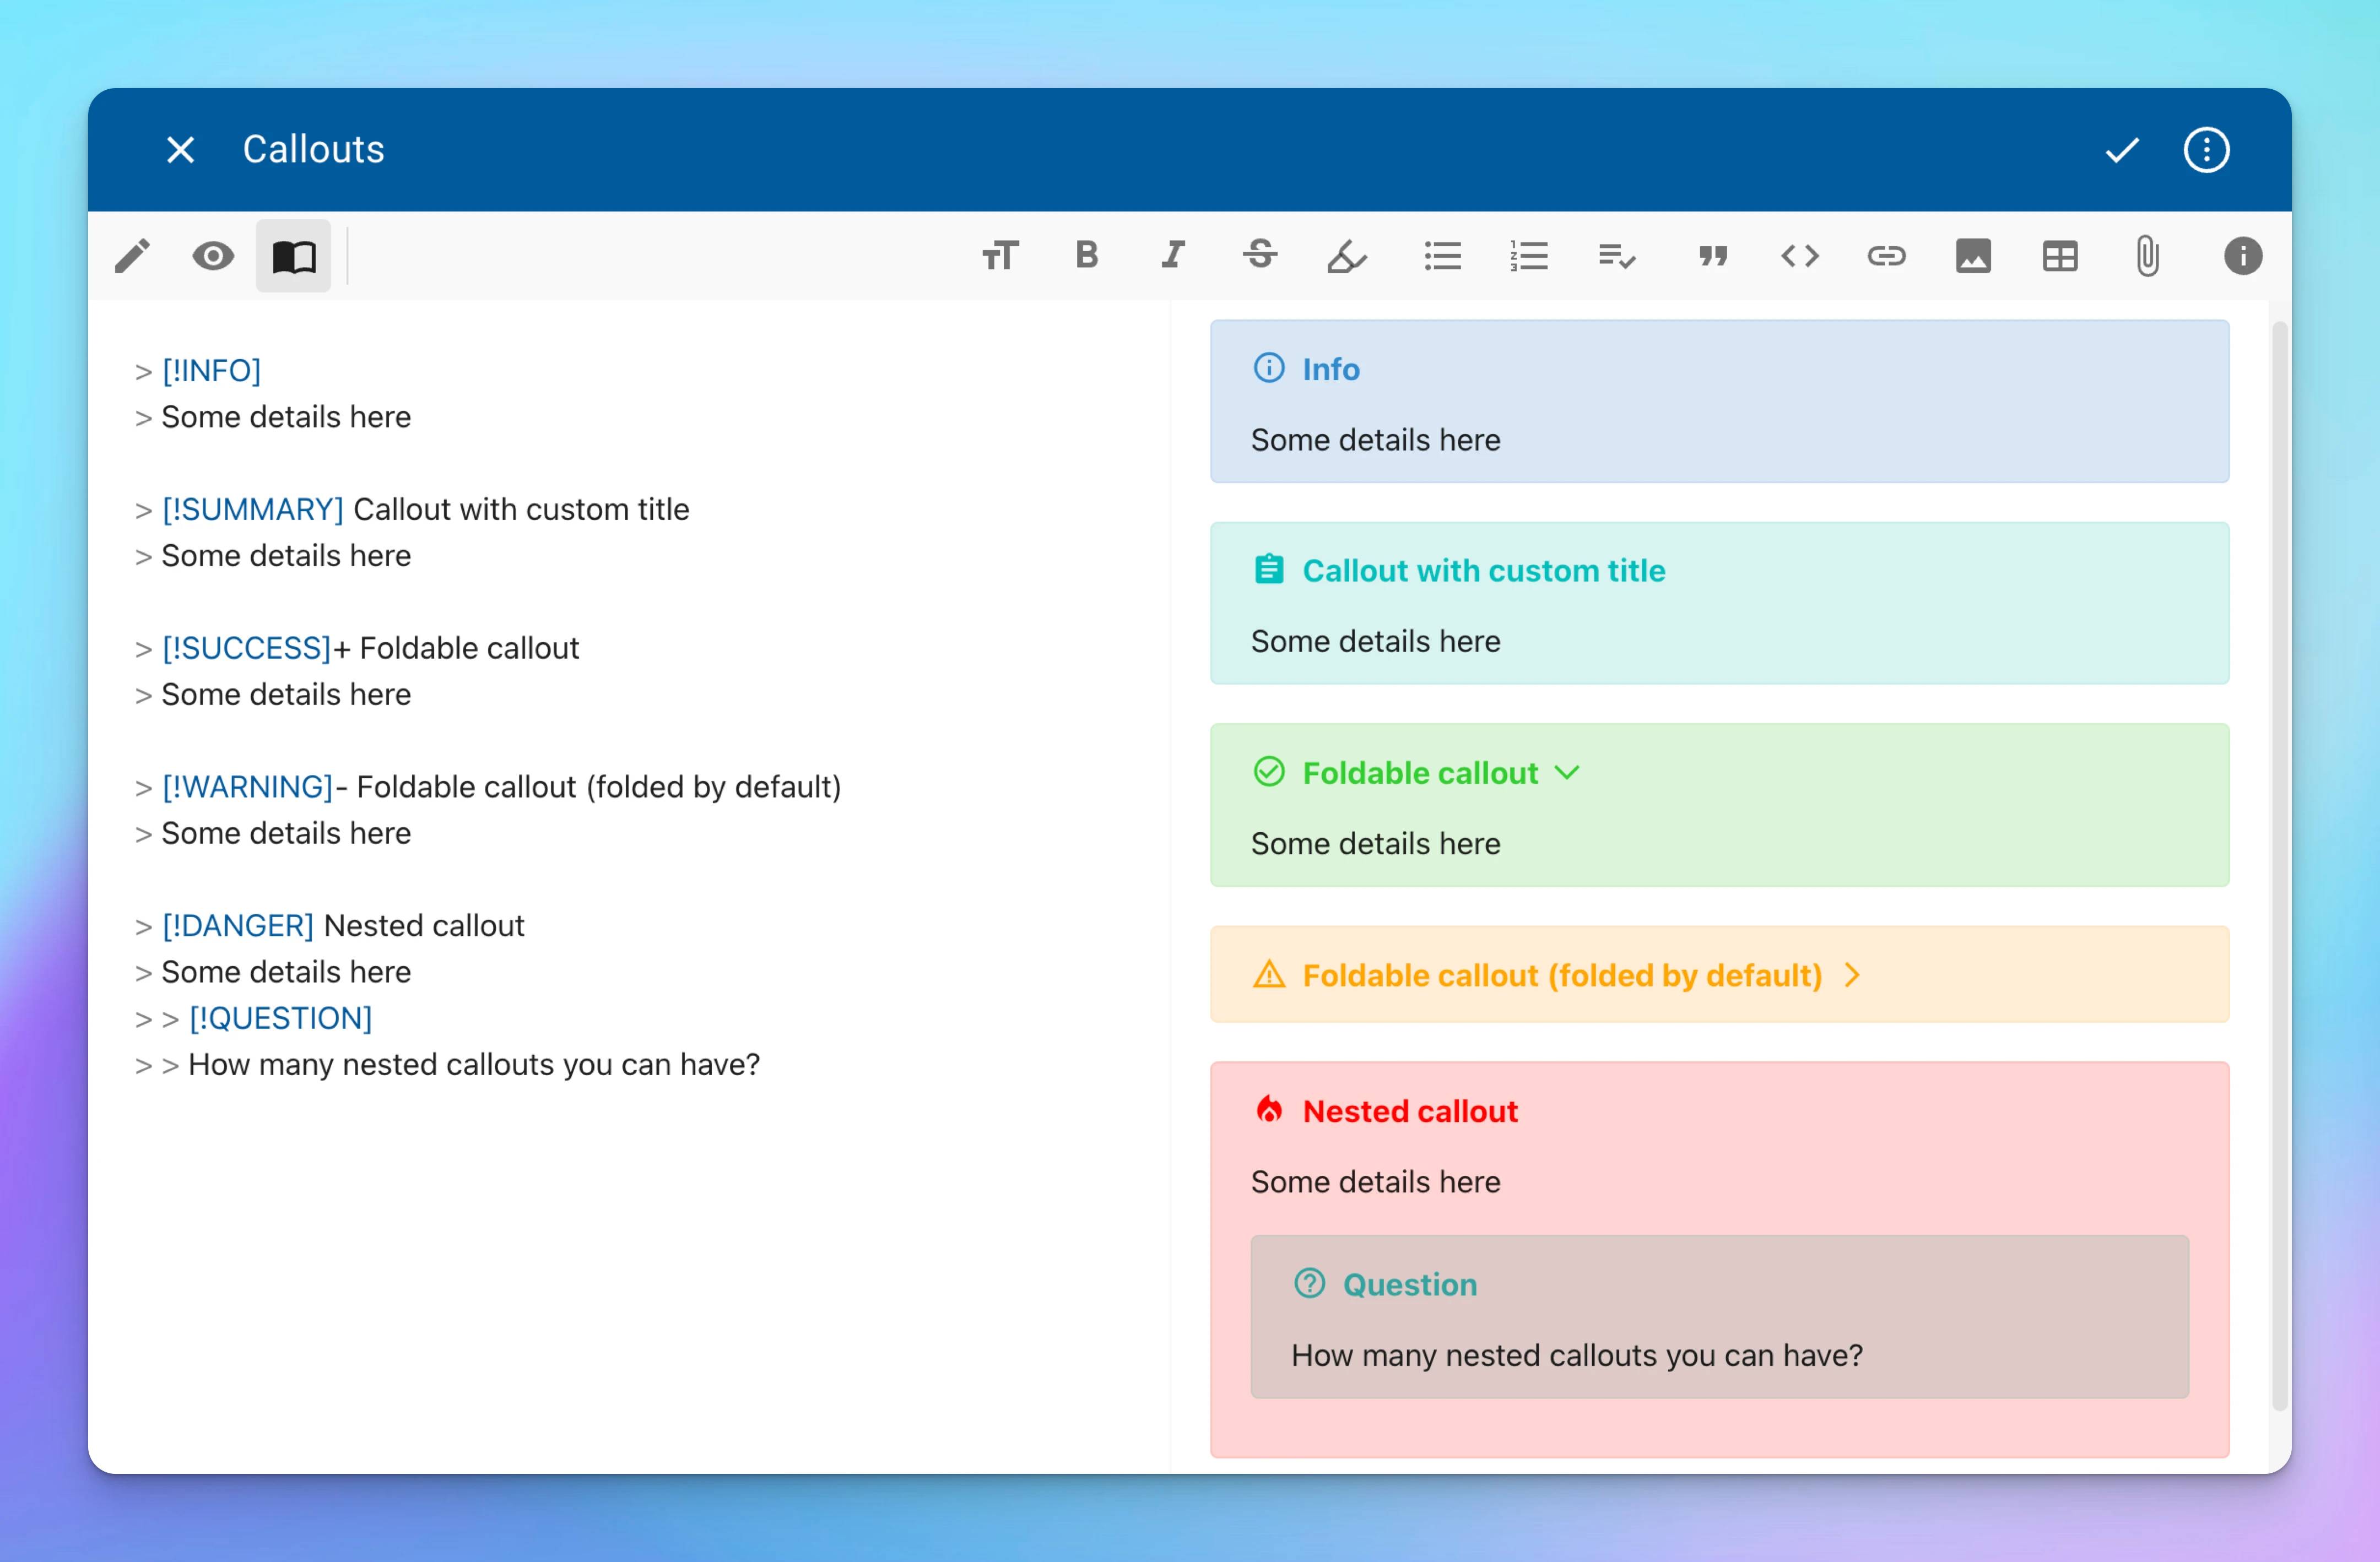The image size is (2380, 1562).
Task: Click the question mark callout icon
Action: click(1309, 1283)
